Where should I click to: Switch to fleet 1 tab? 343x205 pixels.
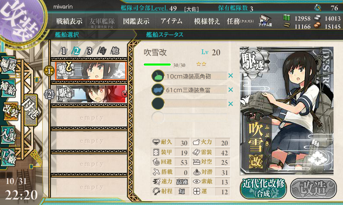click(64, 51)
